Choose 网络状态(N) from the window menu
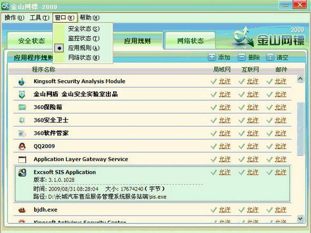Image resolution: width=311 pixels, height=233 pixels. tap(83, 58)
